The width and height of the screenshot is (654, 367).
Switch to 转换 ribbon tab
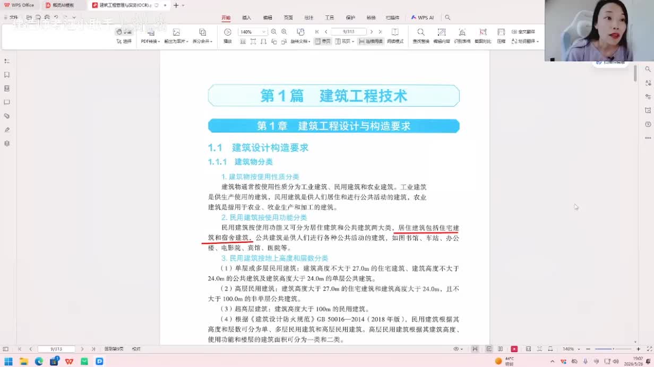(x=371, y=18)
